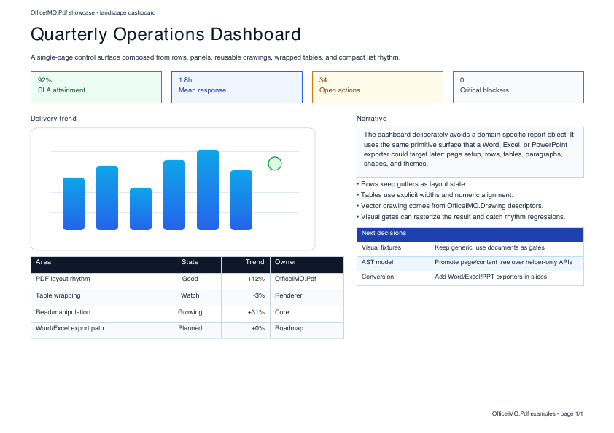Click the 'Roadmap' owner cell
This screenshot has width=614, height=433.
(307, 330)
